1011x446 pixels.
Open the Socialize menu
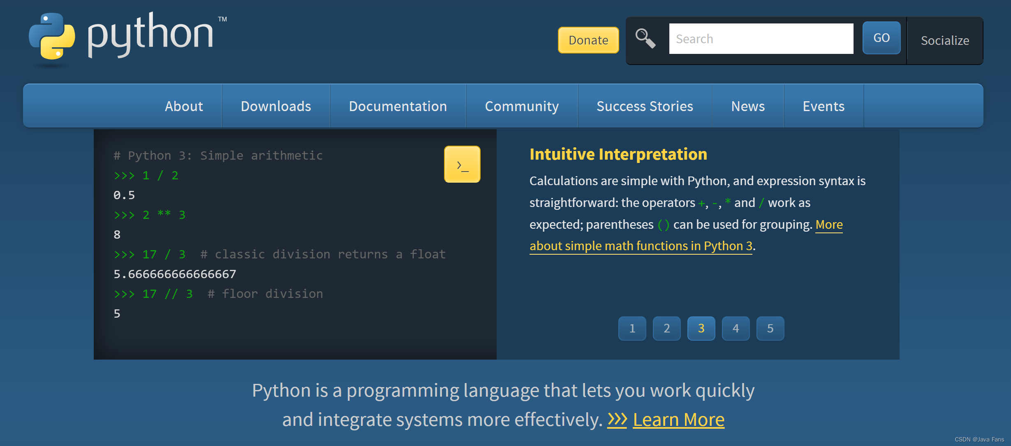(x=945, y=40)
